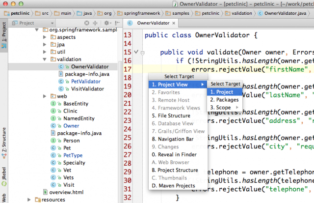Click the Vet class icon
This screenshot has height=203, width=314.
coord(53,170)
